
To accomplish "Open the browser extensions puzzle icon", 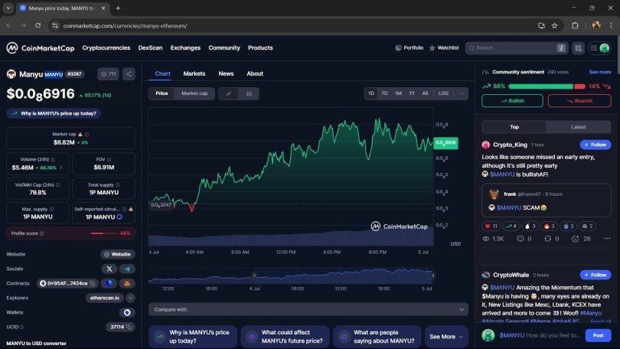I will [575, 26].
